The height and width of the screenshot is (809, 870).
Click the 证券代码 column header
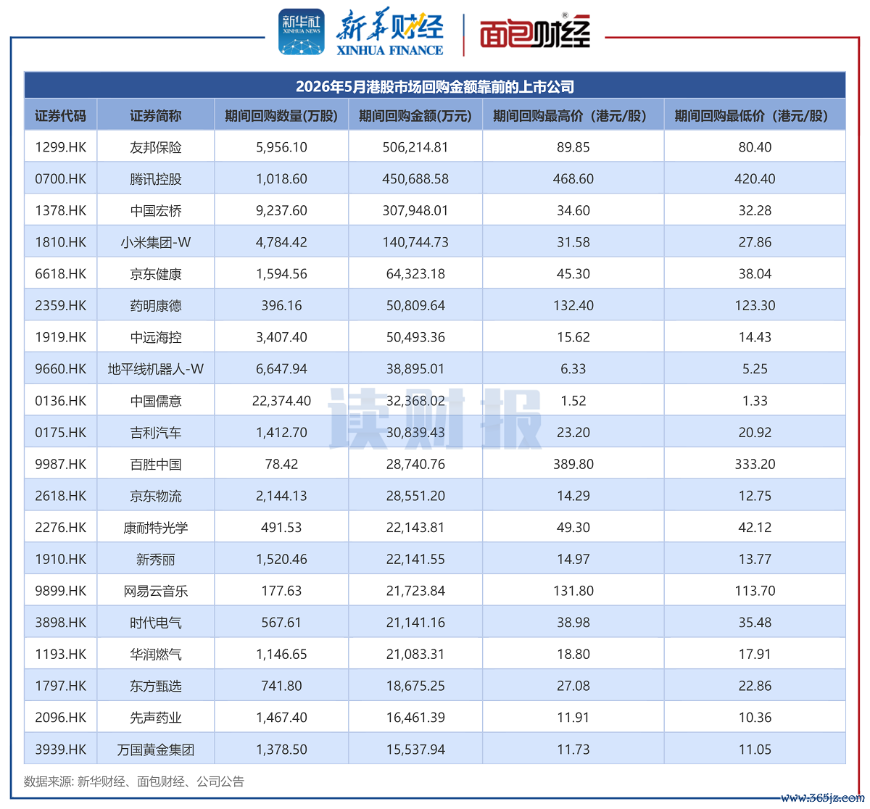click(x=60, y=116)
